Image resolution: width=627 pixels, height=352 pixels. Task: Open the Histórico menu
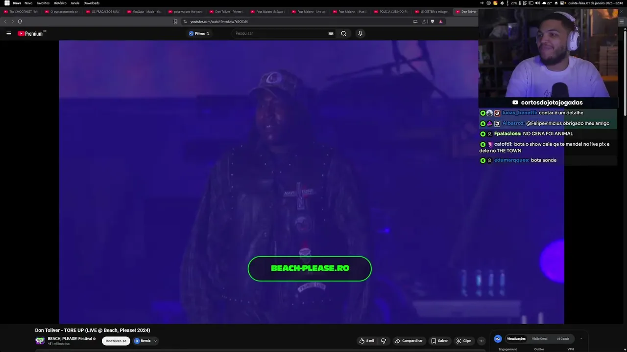click(x=60, y=3)
